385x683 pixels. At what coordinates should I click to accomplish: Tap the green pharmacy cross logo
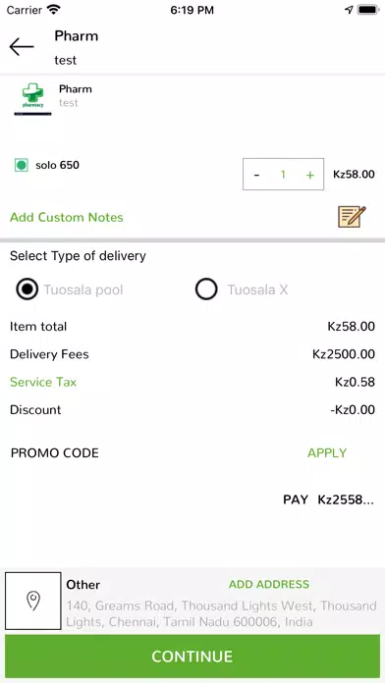click(32, 98)
